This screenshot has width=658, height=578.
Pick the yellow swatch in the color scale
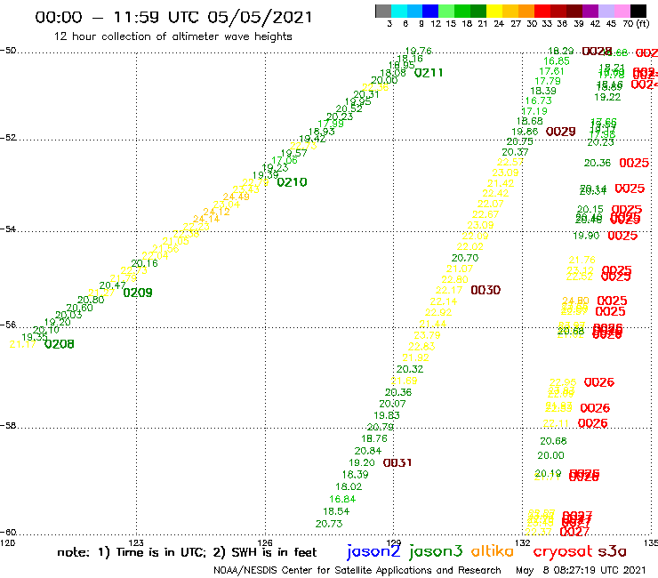pyautogui.click(x=494, y=11)
